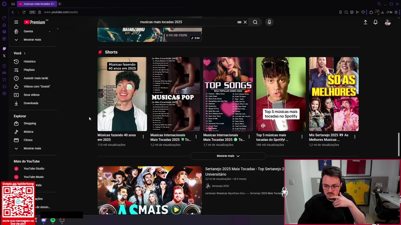Open the 'Sertanejo 2020' channel link

point(220,186)
